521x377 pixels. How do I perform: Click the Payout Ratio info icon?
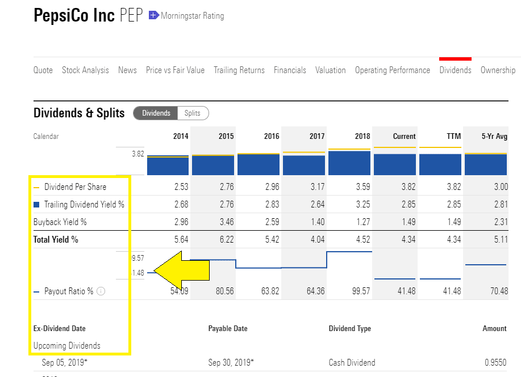101,291
